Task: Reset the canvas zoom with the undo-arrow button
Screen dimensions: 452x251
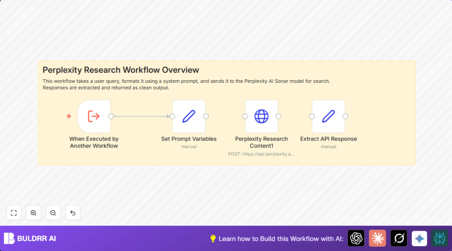Action: (x=73, y=213)
